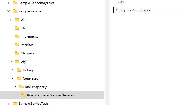Select the Generated folder label
Image resolution: width=180 pixels, height=105 pixels.
[x=30, y=78]
